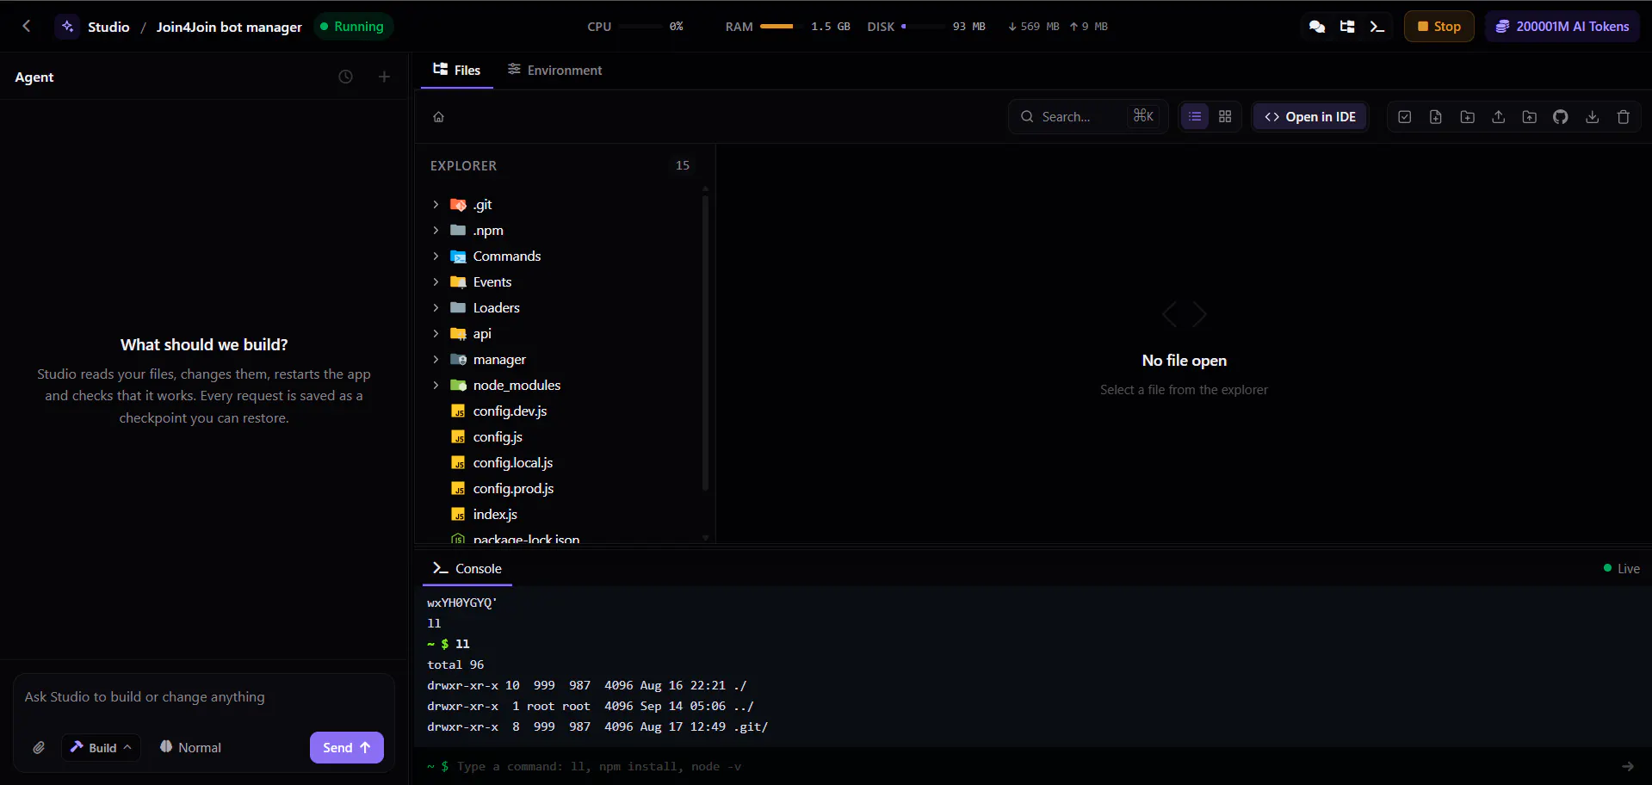This screenshot has height=785, width=1652.
Task: Attach a file with the paperclip icon
Action: point(39,747)
